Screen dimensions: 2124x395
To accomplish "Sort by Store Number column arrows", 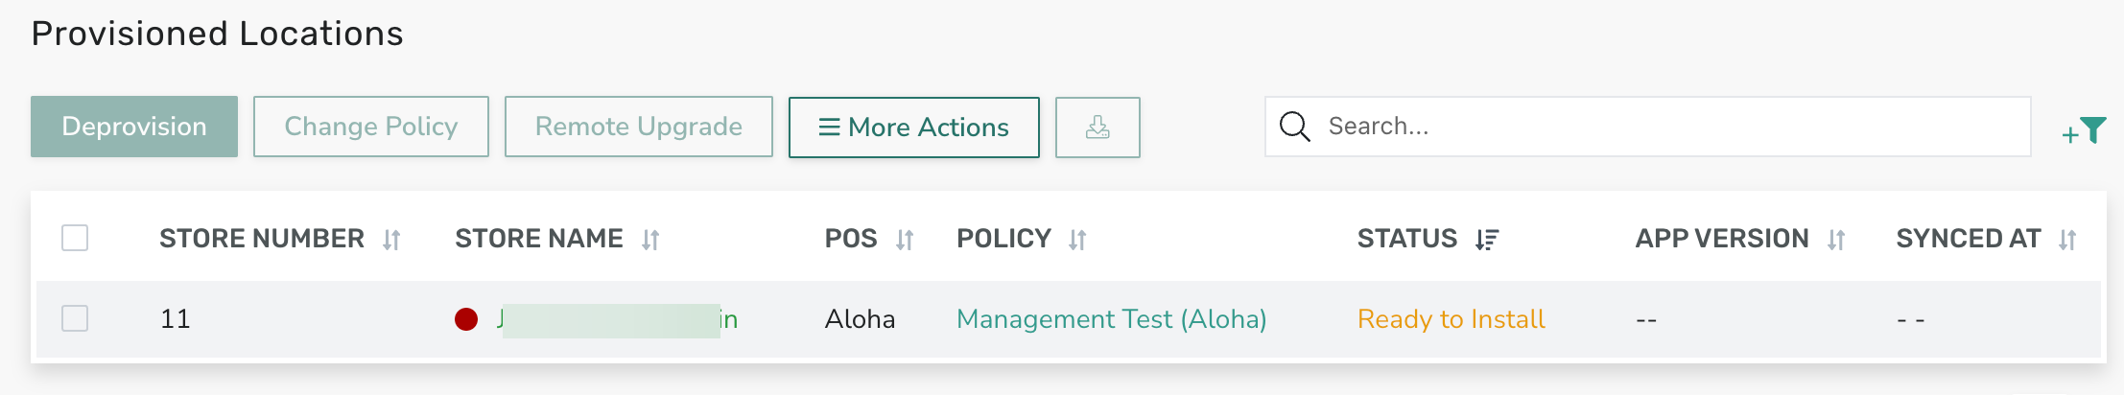I will pyautogui.click(x=391, y=240).
